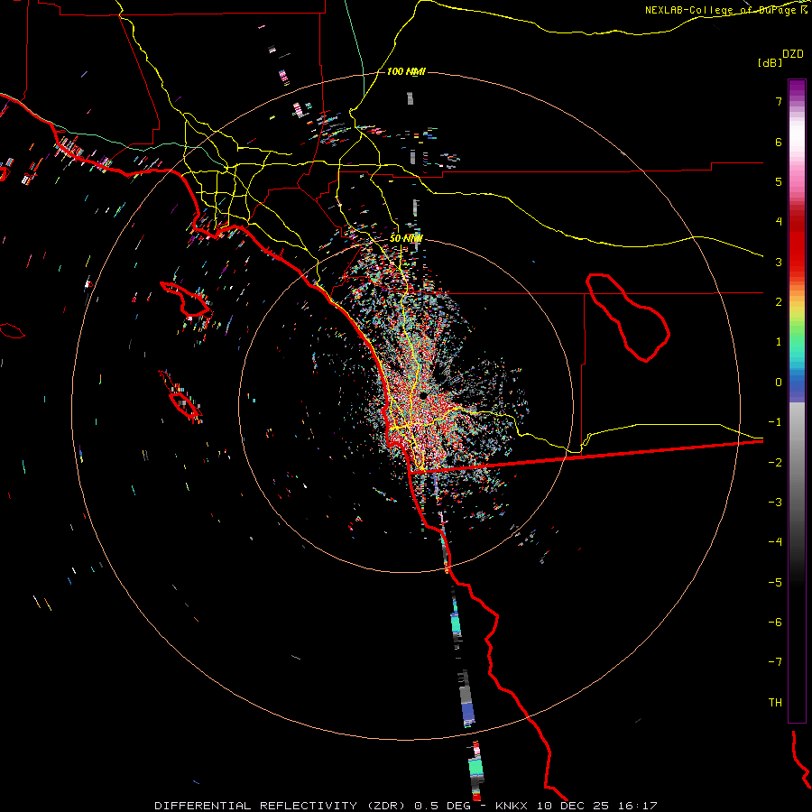Click the black radar site dot at center
The height and width of the screenshot is (812, 812).
point(423,396)
